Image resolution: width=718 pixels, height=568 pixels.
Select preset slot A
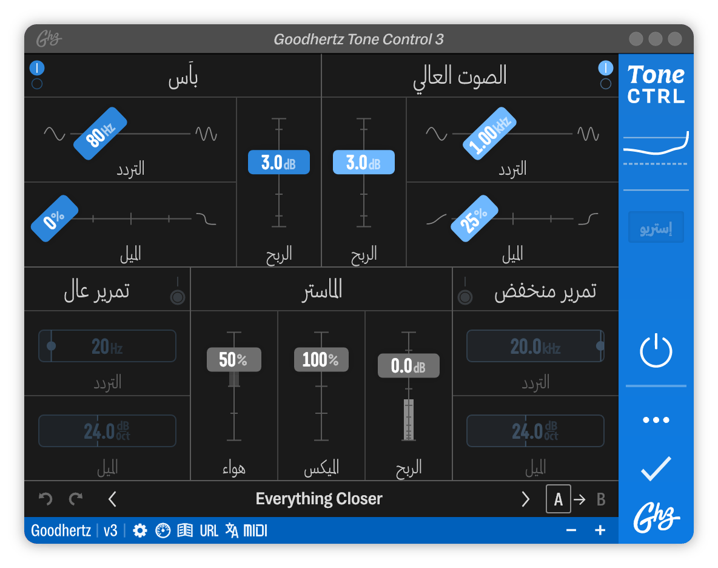click(x=559, y=498)
